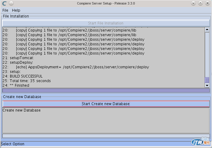Click the 'Select Option' status bar text
This screenshot has width=212, height=148.
click(13, 144)
